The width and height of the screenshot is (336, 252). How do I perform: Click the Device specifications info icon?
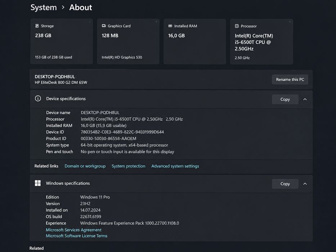(x=38, y=98)
